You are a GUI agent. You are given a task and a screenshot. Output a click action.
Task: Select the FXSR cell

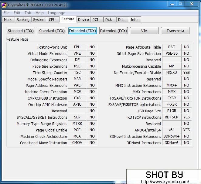coord(172,98)
